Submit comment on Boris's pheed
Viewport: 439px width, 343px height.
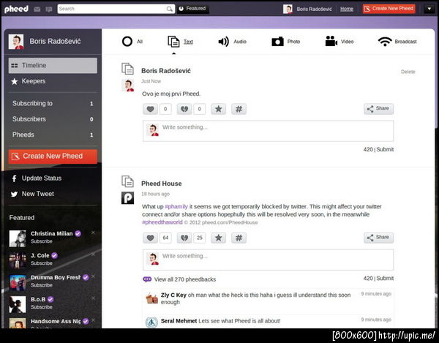[x=385, y=149]
